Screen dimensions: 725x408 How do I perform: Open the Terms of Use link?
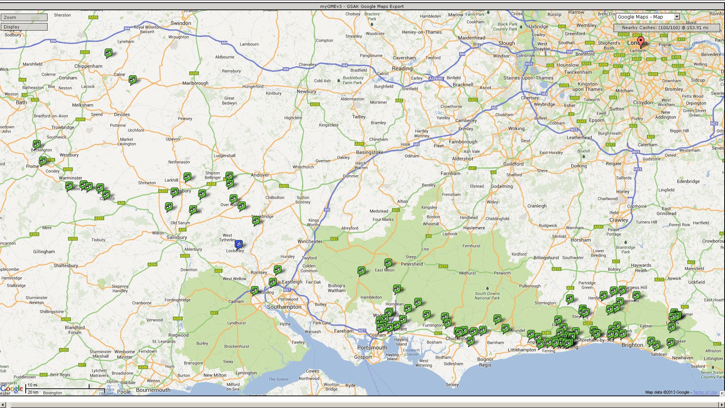pos(705,392)
